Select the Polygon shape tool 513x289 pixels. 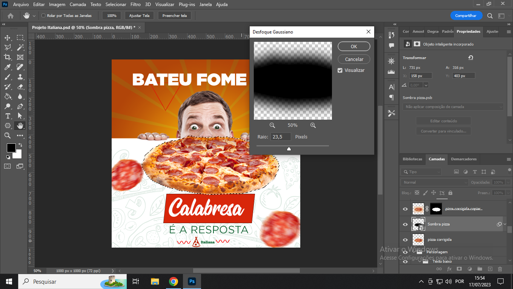pyautogui.click(x=8, y=126)
